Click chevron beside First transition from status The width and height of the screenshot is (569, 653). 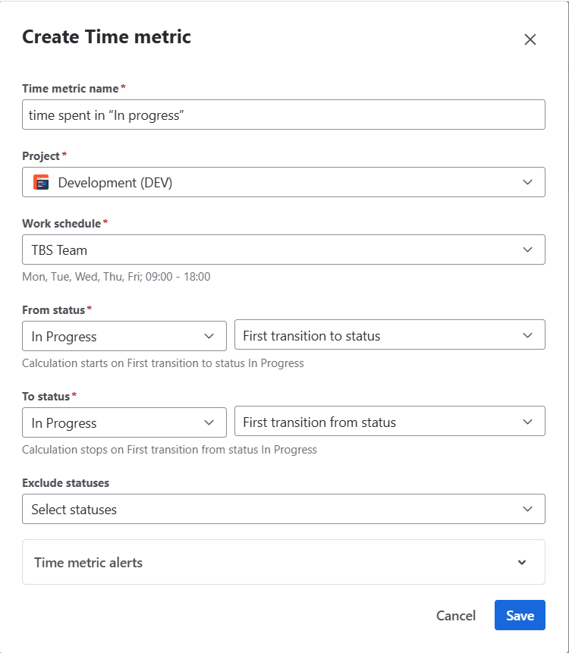[x=528, y=422]
